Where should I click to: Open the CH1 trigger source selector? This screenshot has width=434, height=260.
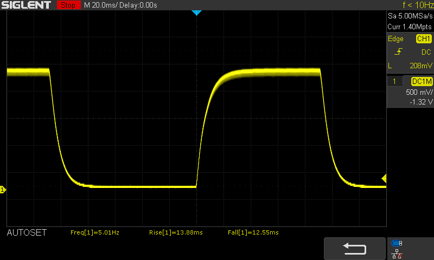tap(423, 38)
